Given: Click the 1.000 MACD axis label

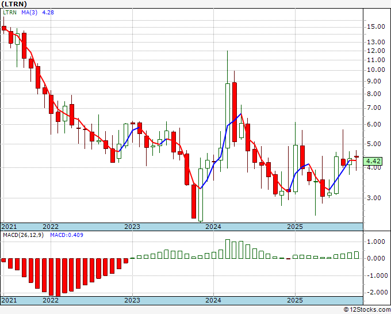Looking at the screenshot, I should [x=377, y=242].
